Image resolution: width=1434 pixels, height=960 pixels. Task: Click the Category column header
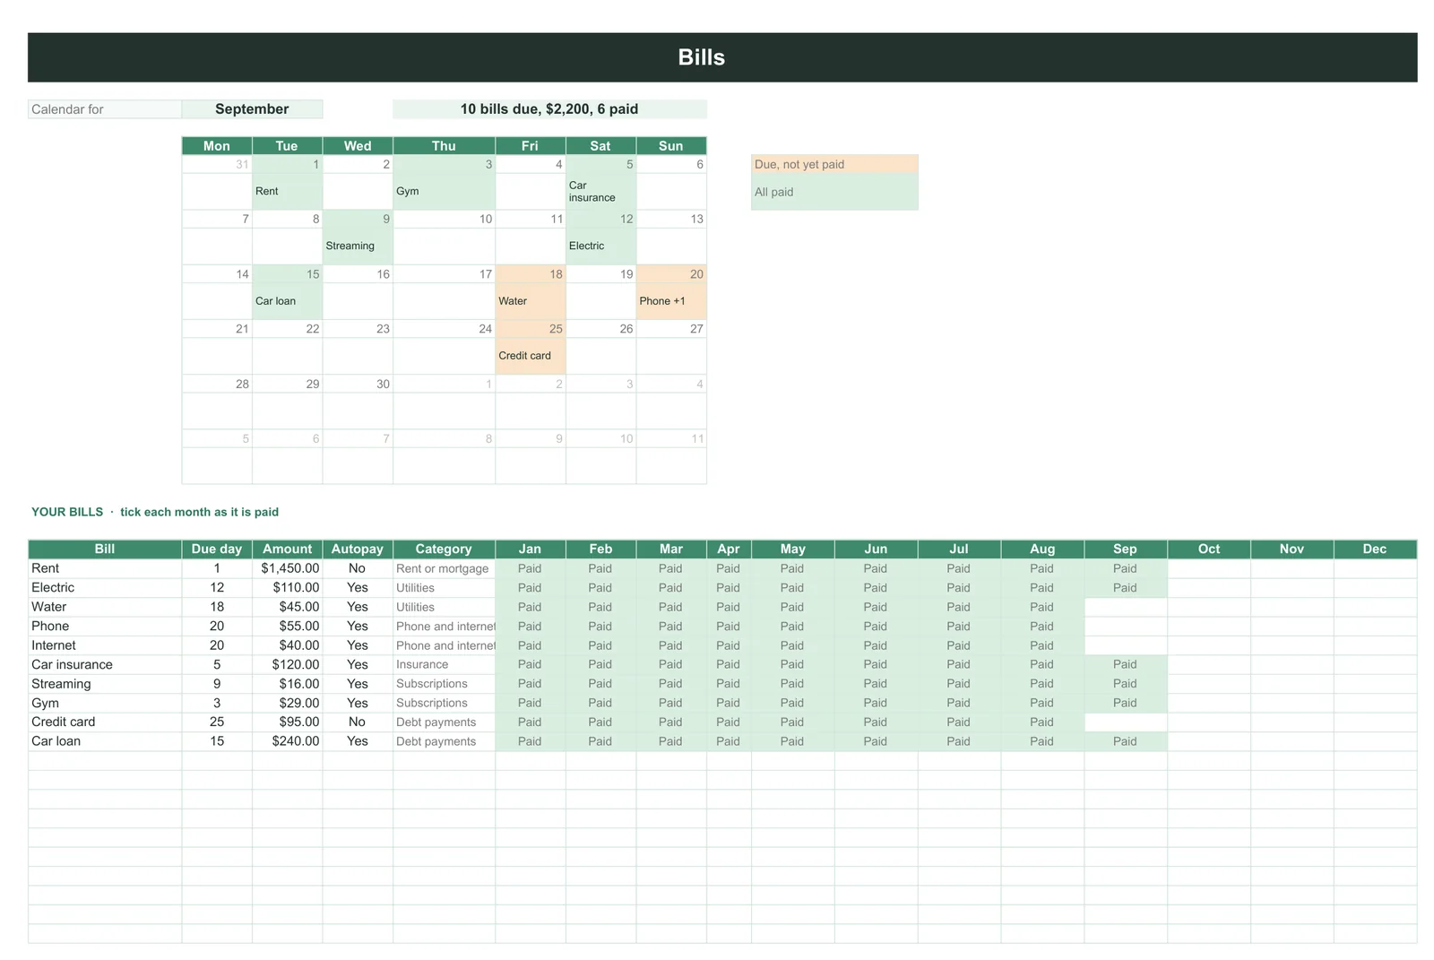pos(444,549)
